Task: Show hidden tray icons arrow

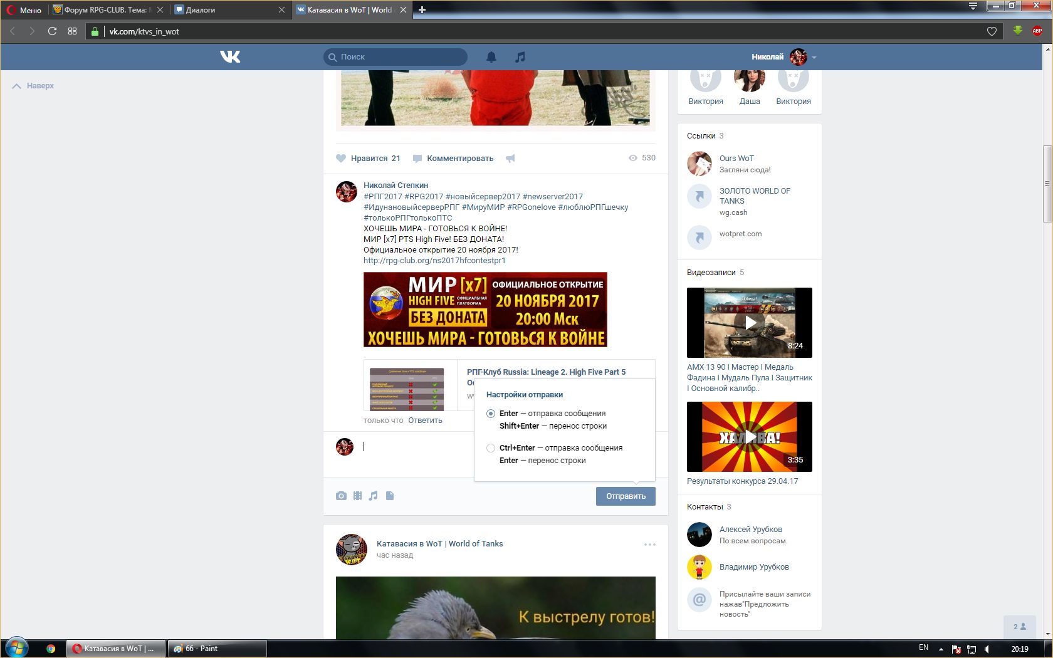Action: click(x=941, y=649)
